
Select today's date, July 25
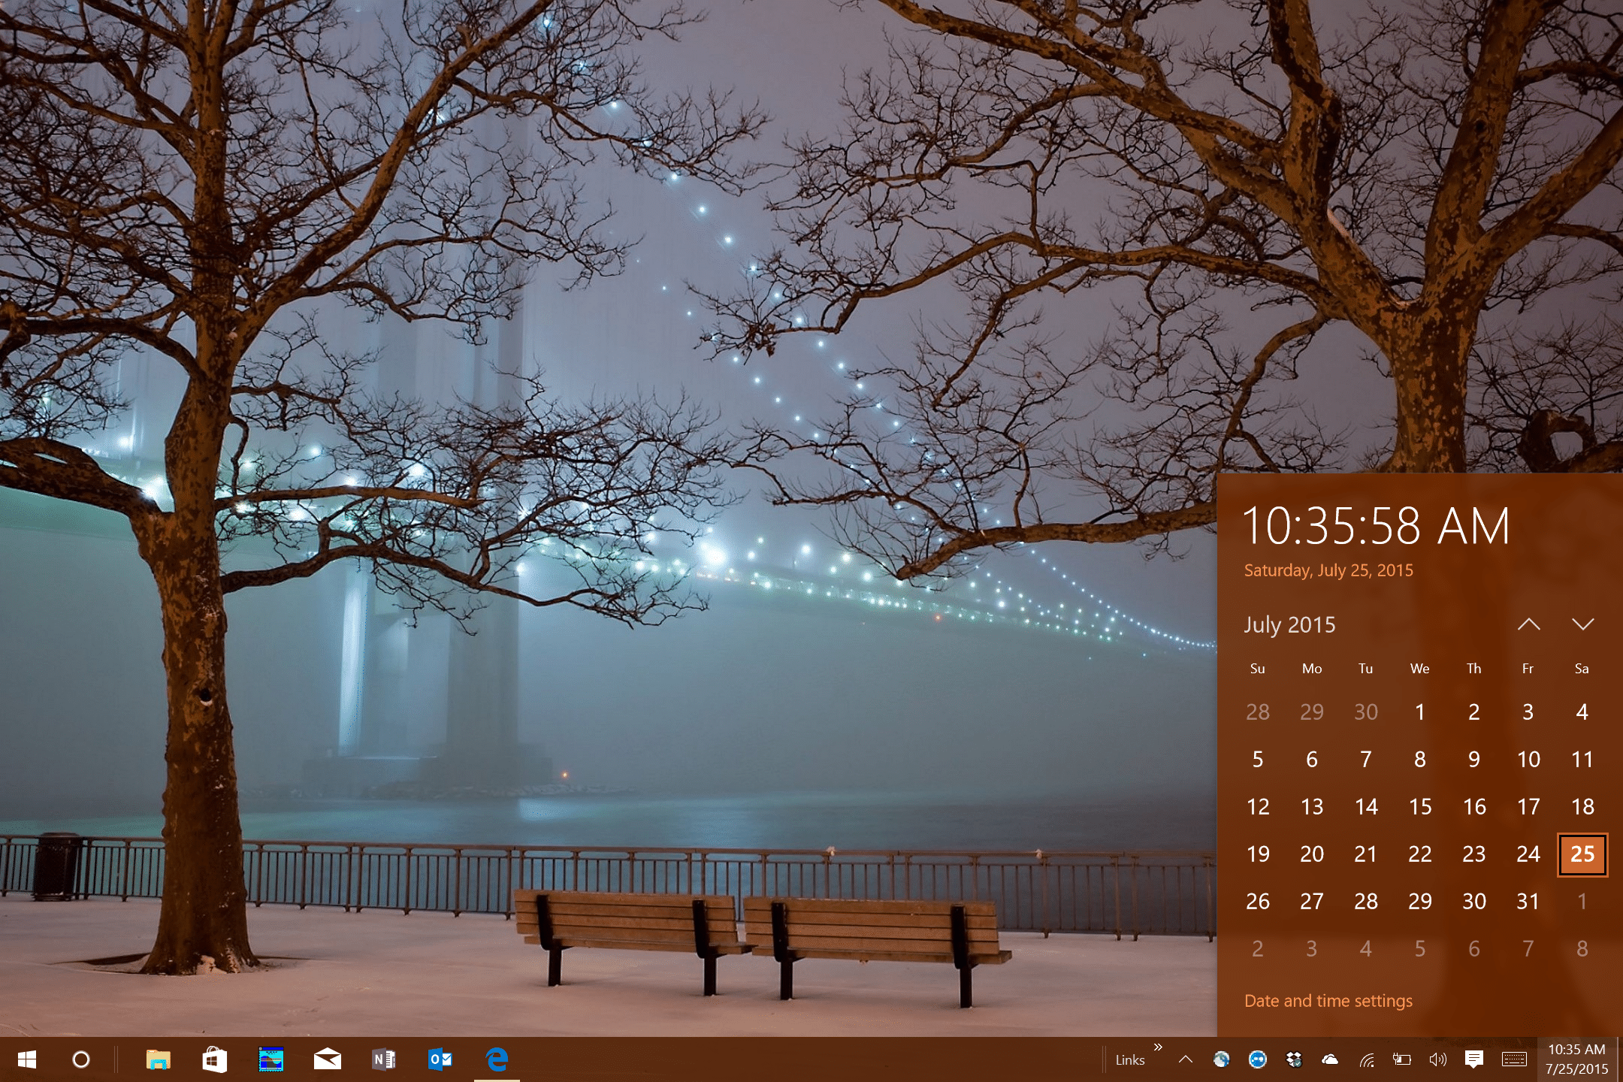1582,854
